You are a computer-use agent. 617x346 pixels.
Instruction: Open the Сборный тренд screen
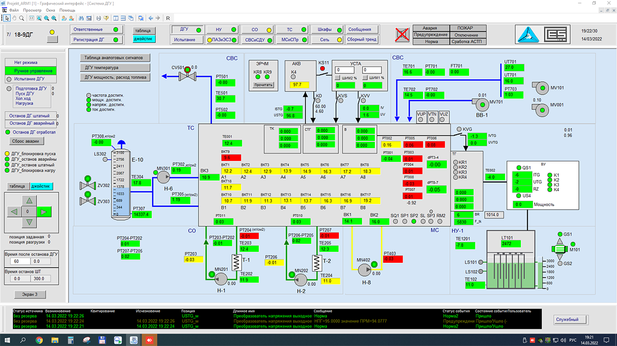tap(362, 39)
